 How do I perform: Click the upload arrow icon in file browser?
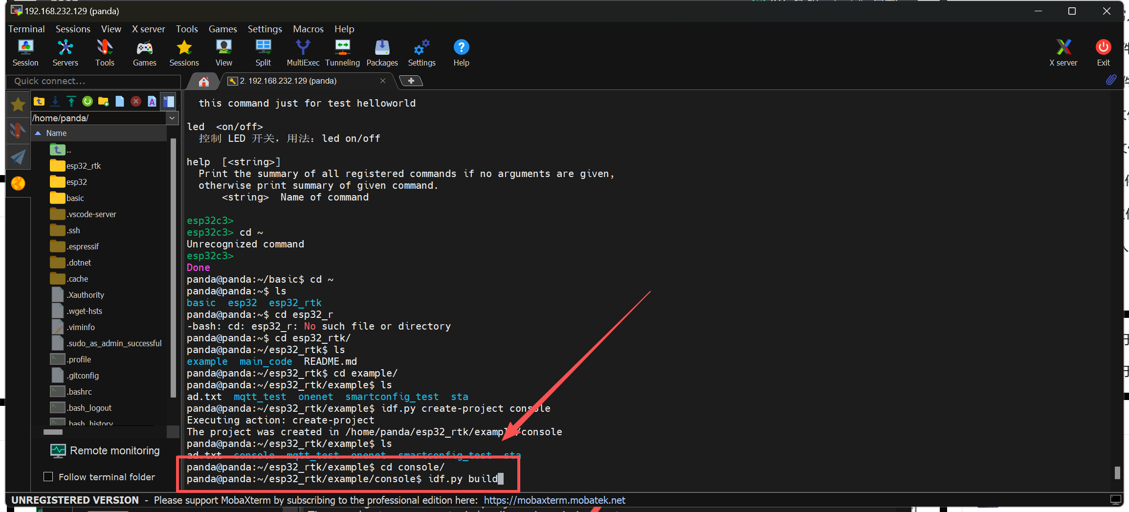pos(71,101)
